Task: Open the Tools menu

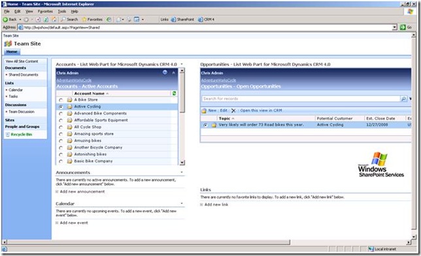Action: pos(62,11)
